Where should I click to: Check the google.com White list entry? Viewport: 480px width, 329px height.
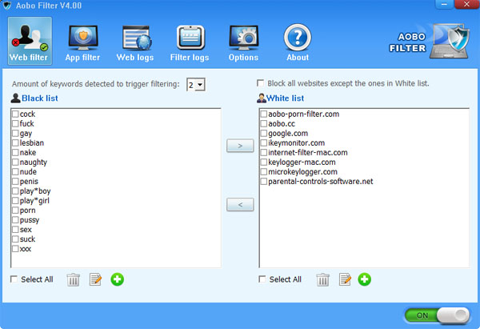tap(264, 134)
